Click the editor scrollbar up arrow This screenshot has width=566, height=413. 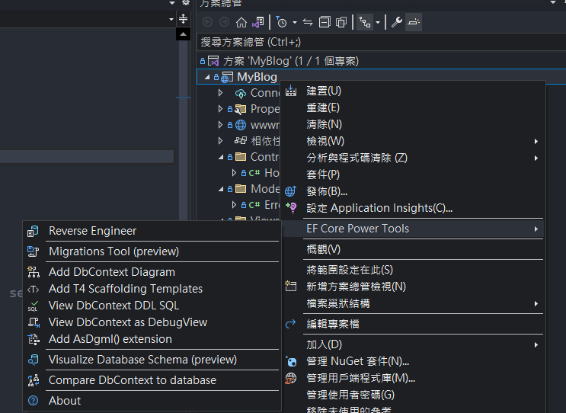tap(184, 34)
